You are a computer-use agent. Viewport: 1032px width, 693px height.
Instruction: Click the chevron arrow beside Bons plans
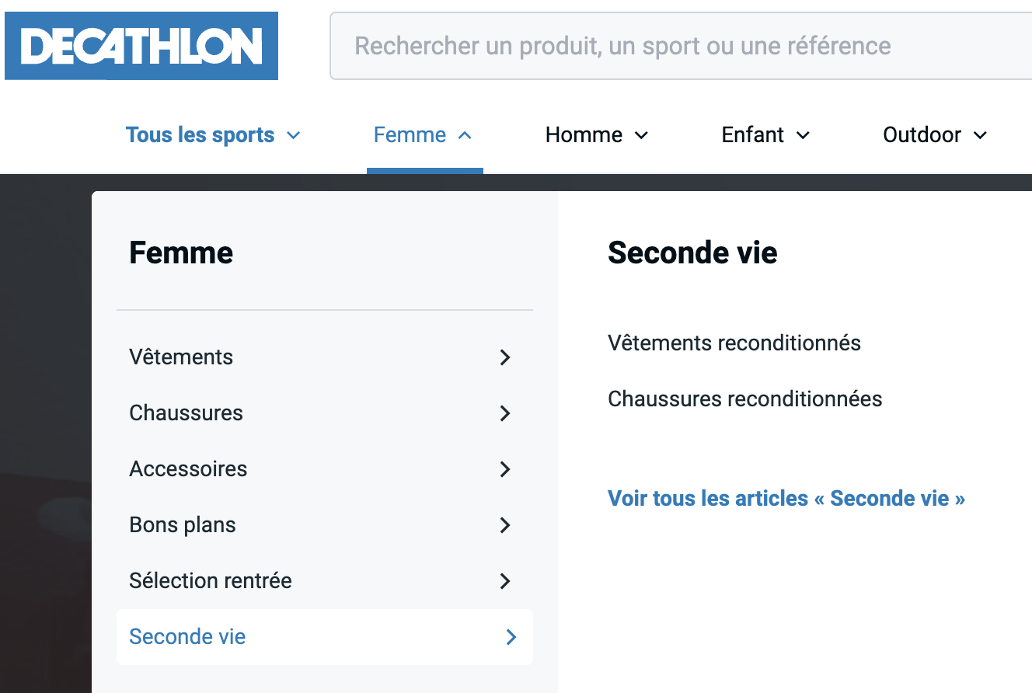point(505,525)
